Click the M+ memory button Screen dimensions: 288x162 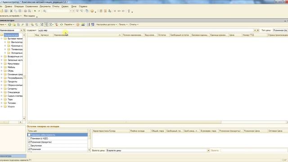pyautogui.click(x=119, y=11)
